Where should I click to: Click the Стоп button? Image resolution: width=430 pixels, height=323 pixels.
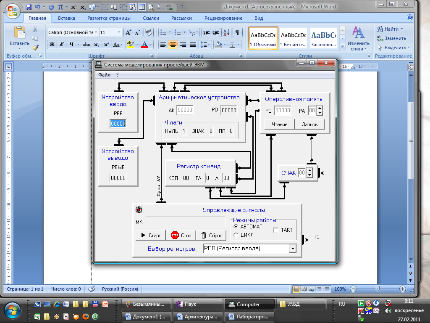(x=181, y=236)
